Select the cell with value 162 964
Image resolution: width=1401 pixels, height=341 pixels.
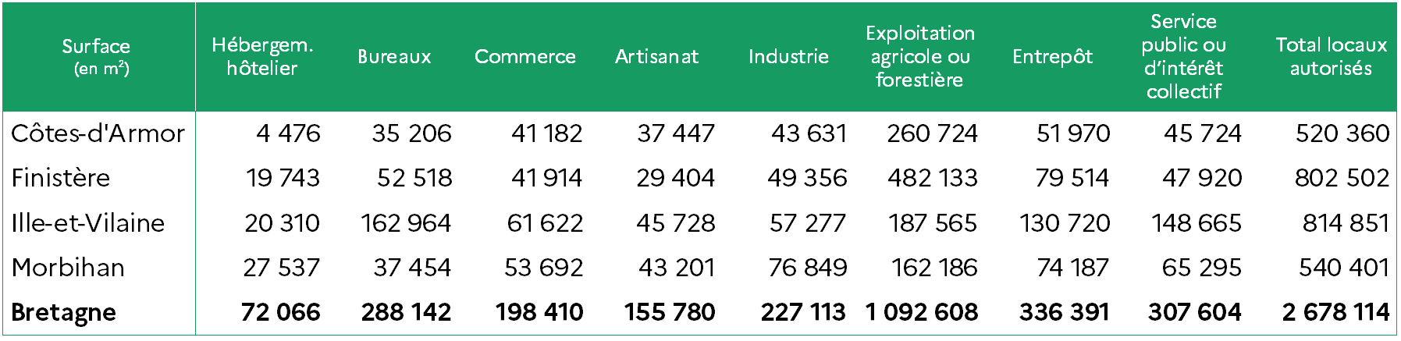406,223
